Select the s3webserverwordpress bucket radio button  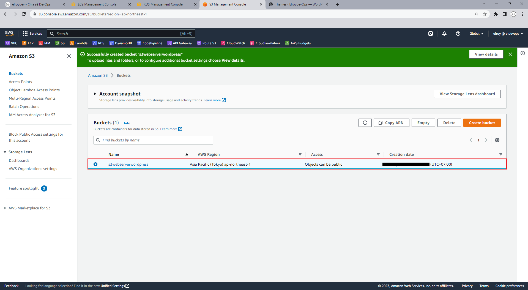[x=95, y=164]
